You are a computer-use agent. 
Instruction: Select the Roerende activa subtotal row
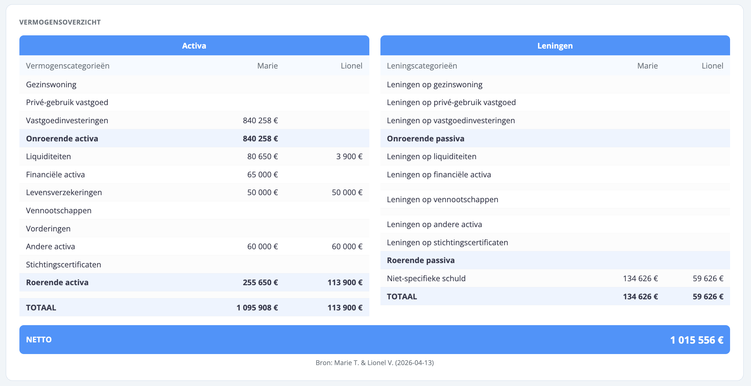(x=57, y=282)
